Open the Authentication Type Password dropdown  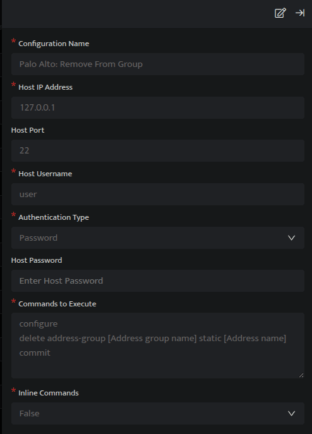point(158,238)
